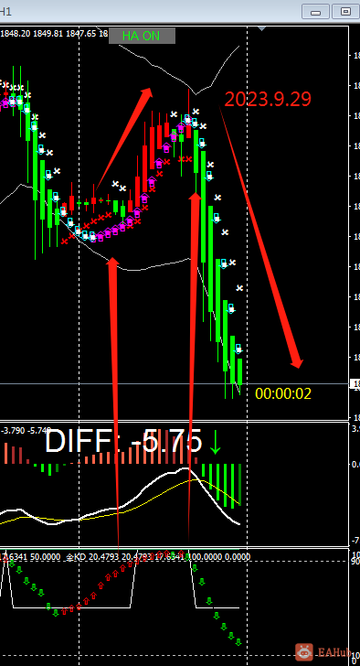
Task: Click the DIFF: -5.75 label
Action: [x=123, y=441]
